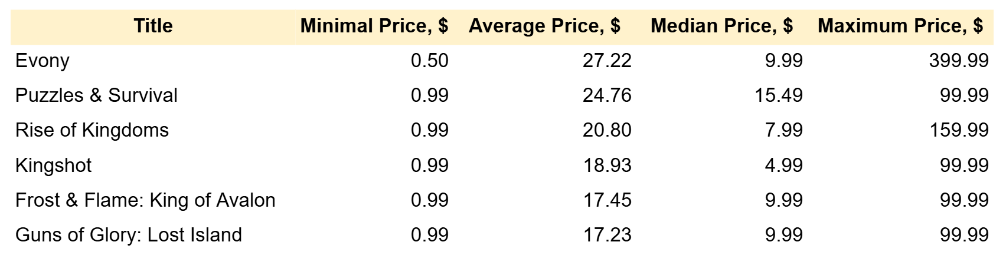
Task: Select the Evony title row
Action: [x=43, y=61]
